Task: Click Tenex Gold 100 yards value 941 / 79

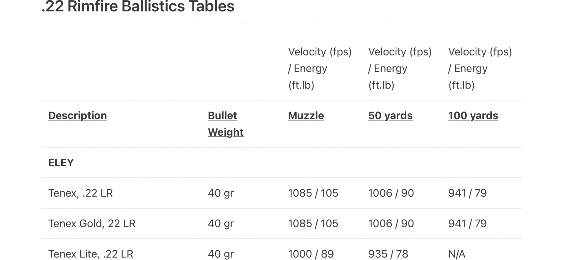Action: point(467,224)
